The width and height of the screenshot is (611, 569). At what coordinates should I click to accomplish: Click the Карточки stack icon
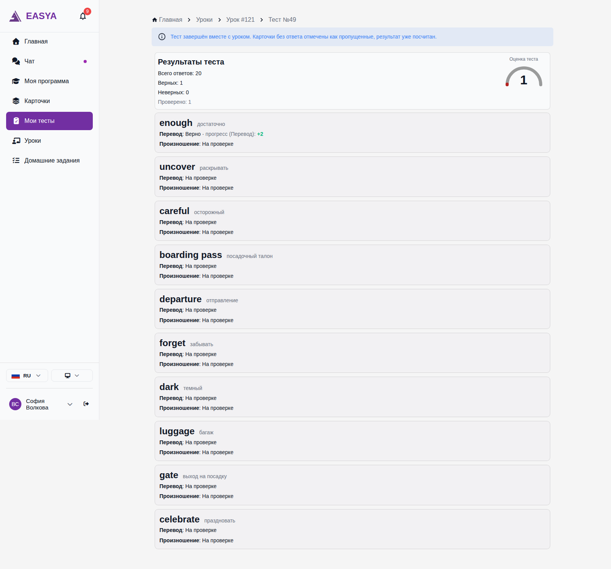[16, 101]
